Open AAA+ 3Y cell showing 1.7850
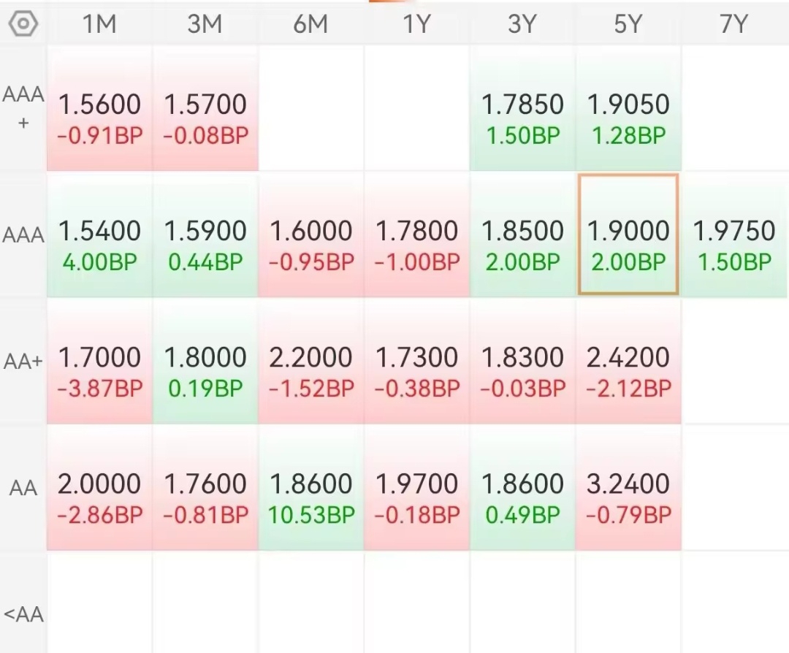The image size is (789, 653). point(522,107)
